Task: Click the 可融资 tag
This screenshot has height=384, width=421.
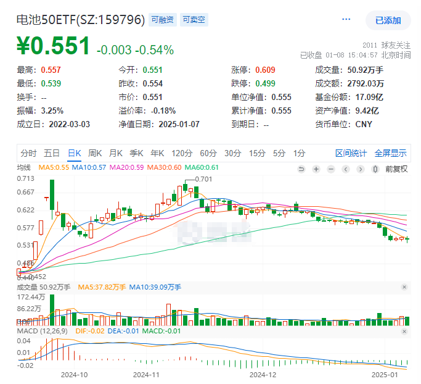Action: click(163, 20)
